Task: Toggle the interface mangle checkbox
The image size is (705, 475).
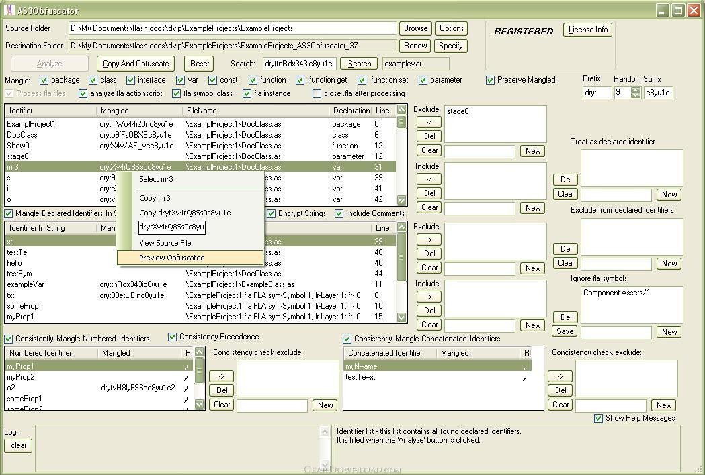Action: pyautogui.click(x=130, y=80)
